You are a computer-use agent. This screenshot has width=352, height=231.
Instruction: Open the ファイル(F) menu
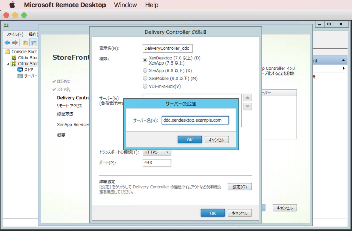pyautogui.click(x=14, y=34)
